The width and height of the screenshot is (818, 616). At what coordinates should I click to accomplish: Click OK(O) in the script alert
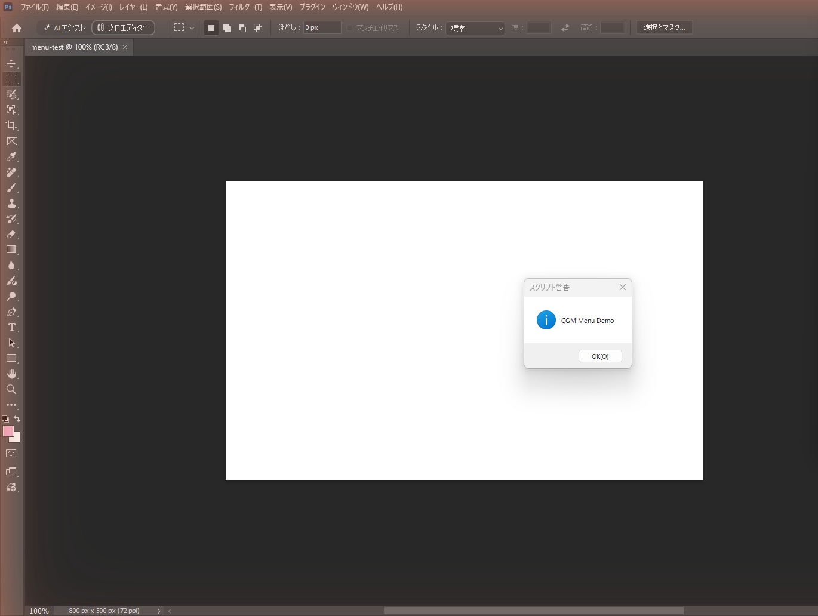tap(600, 356)
